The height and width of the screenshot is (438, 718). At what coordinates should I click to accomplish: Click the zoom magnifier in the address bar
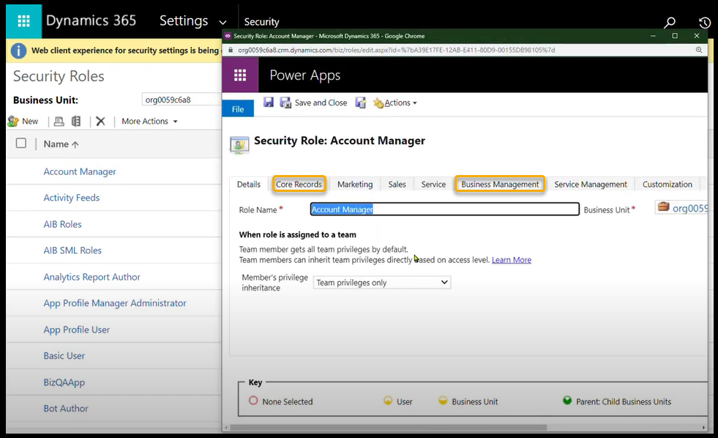[699, 51]
